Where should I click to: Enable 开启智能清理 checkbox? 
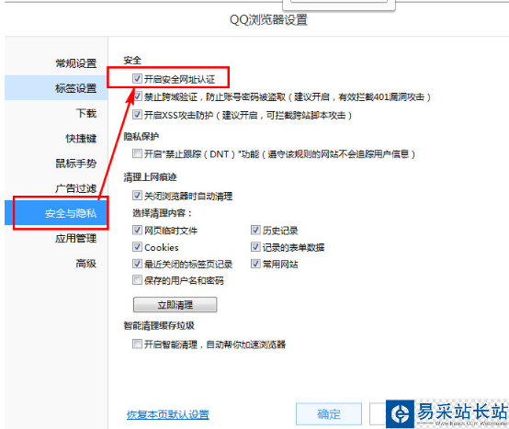point(137,344)
